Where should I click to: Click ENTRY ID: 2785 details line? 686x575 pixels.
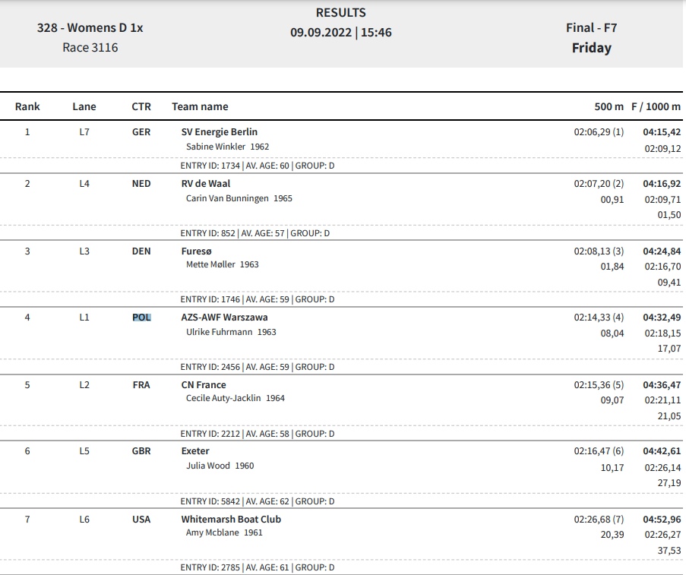[258, 567]
